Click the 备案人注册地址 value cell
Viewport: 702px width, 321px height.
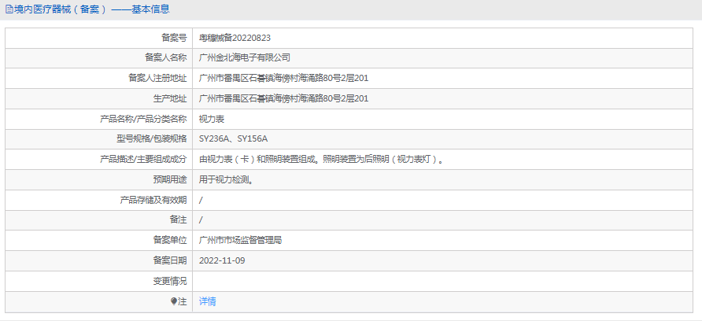click(443, 79)
